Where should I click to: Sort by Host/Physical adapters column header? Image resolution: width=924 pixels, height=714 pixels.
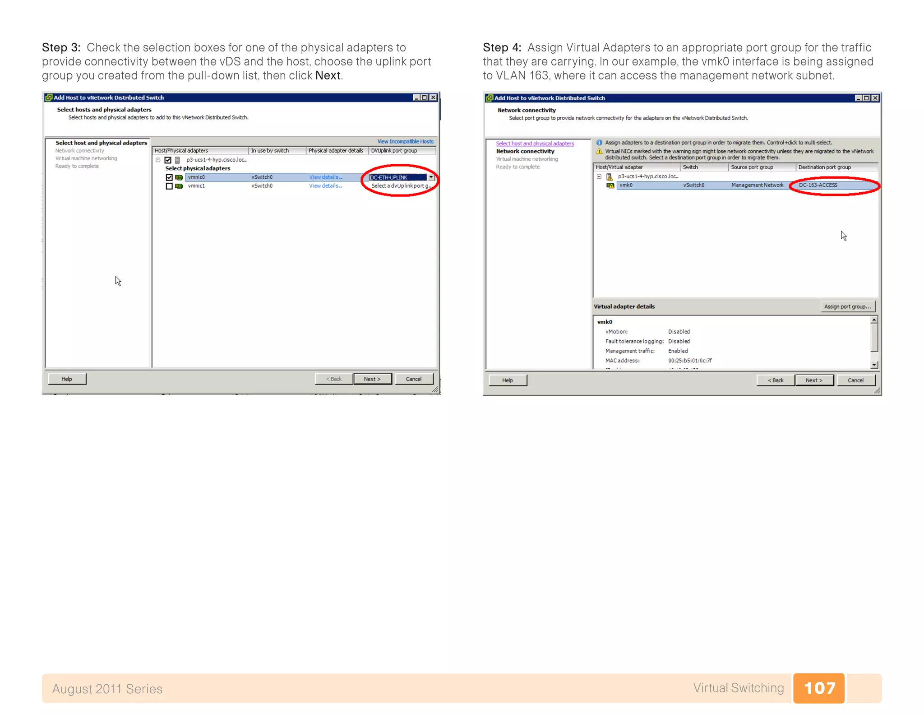pos(200,151)
